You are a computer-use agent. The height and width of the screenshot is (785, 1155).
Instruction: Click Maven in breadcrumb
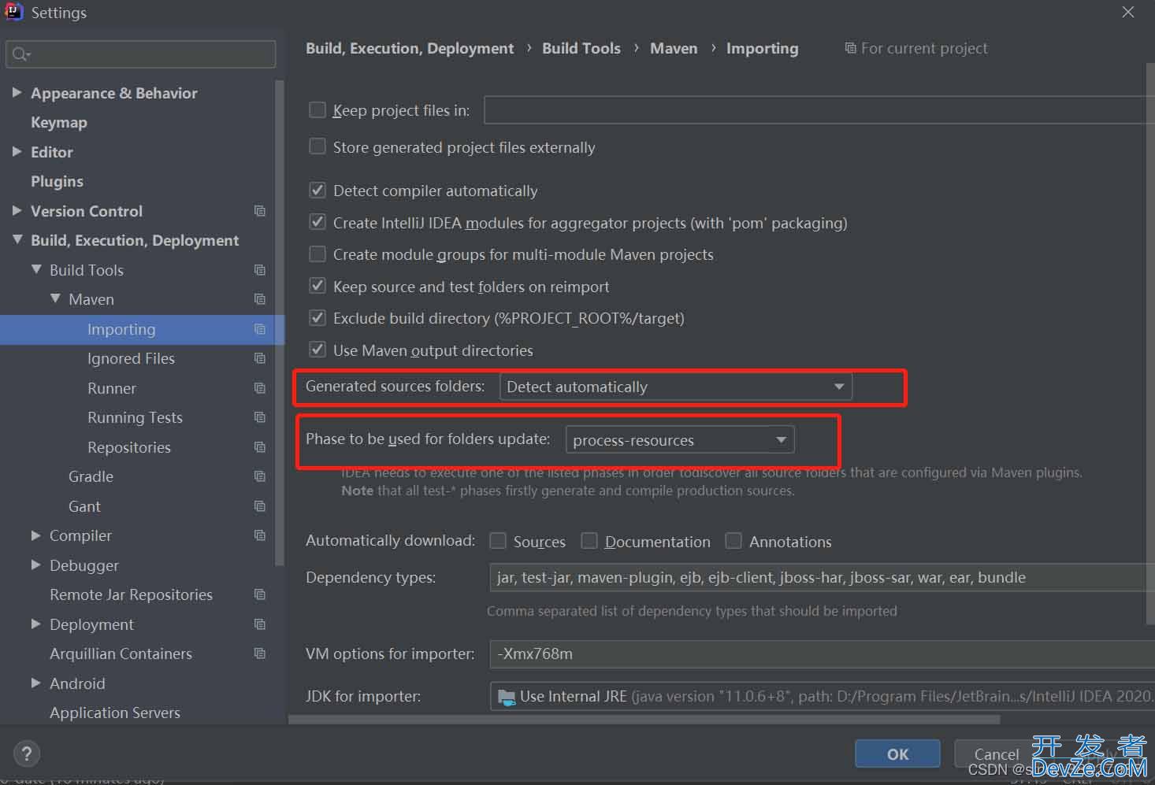pyautogui.click(x=674, y=48)
